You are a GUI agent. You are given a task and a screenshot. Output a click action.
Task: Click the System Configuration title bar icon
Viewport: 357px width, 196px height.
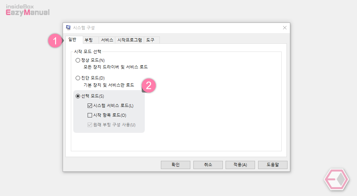68,28
